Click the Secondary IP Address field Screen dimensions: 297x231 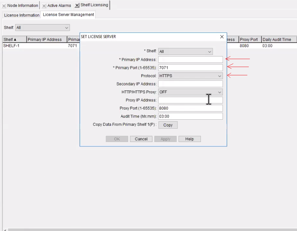(190, 84)
